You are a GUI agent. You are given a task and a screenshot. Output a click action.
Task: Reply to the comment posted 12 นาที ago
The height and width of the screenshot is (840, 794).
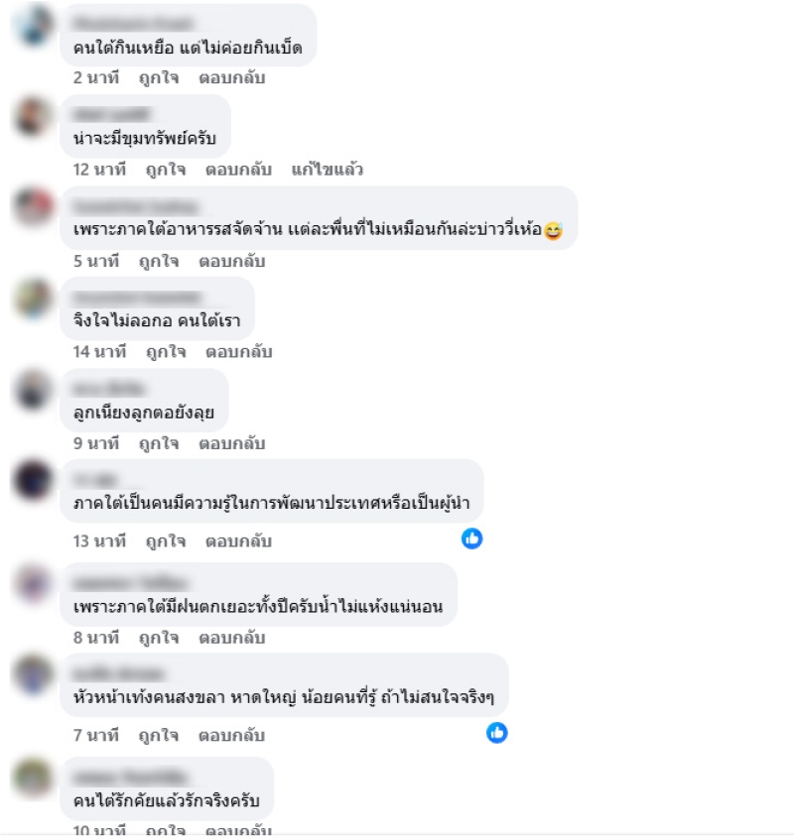(x=238, y=170)
